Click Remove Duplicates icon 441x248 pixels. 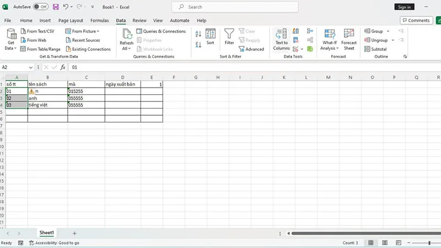coord(295,40)
